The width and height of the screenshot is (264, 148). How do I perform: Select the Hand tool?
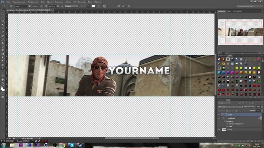pos(2,79)
